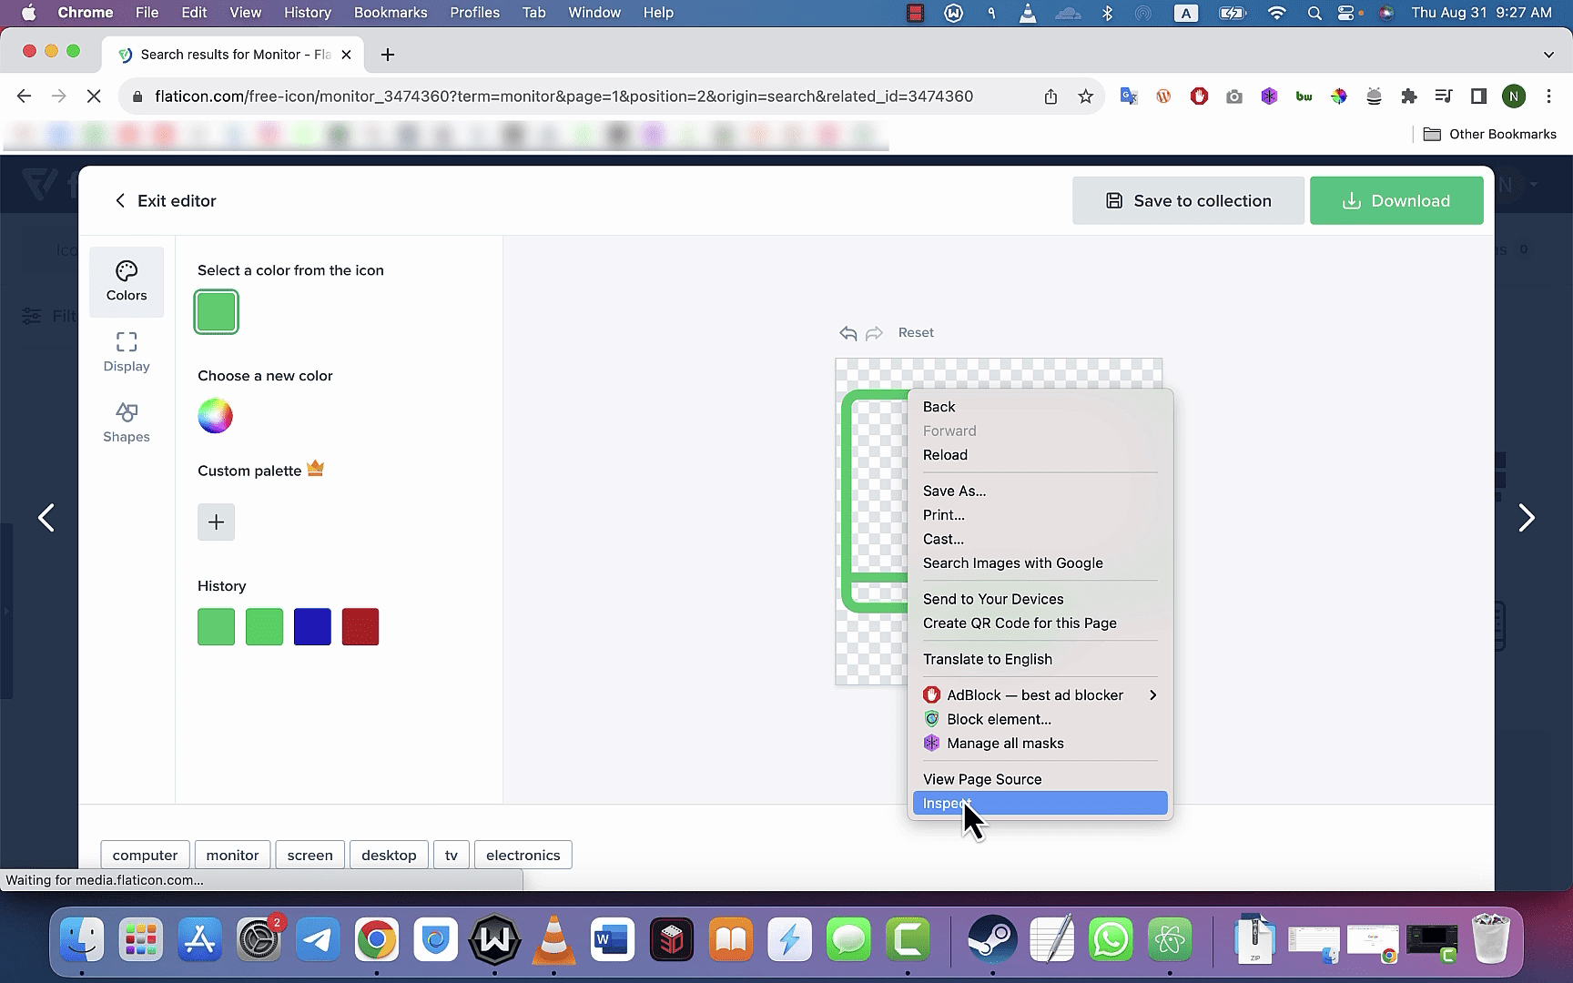This screenshot has width=1573, height=983.
Task: Click the AdBlock extension icon in toolbar
Action: tap(1199, 96)
